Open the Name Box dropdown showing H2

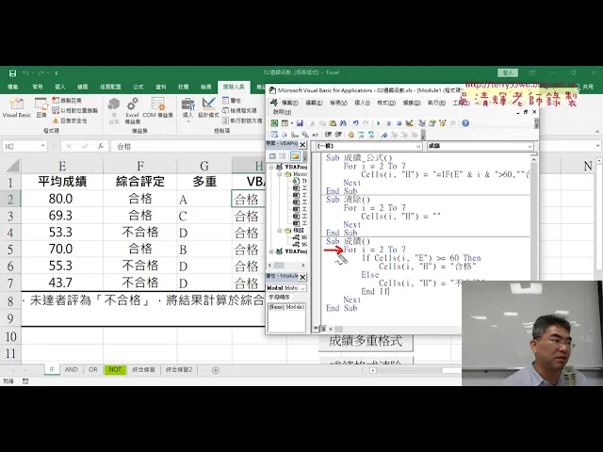[x=43, y=147]
